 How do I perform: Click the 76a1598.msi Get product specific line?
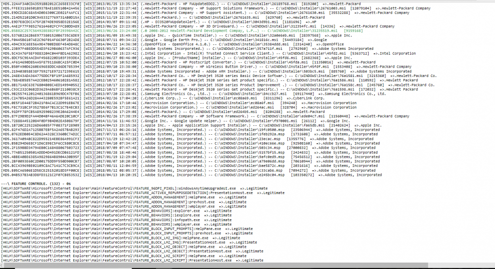coord(209,89)
